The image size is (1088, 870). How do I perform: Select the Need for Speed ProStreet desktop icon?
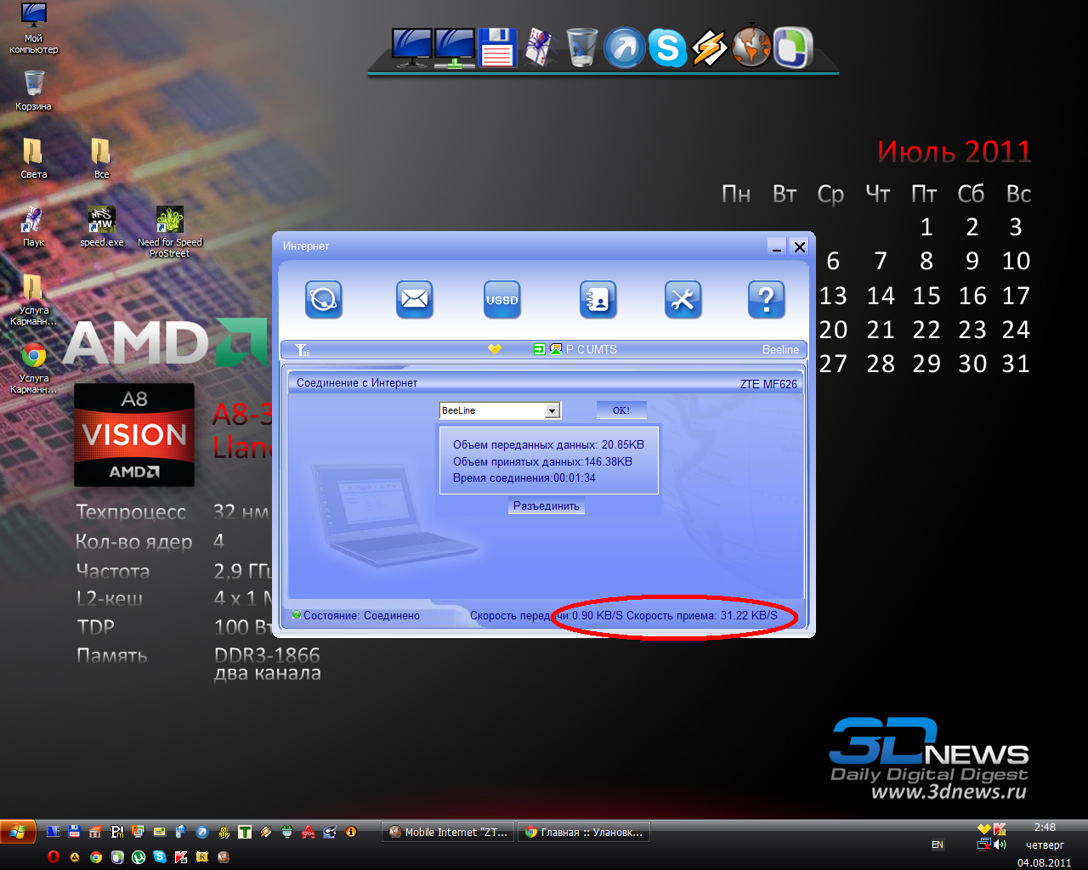[170, 231]
